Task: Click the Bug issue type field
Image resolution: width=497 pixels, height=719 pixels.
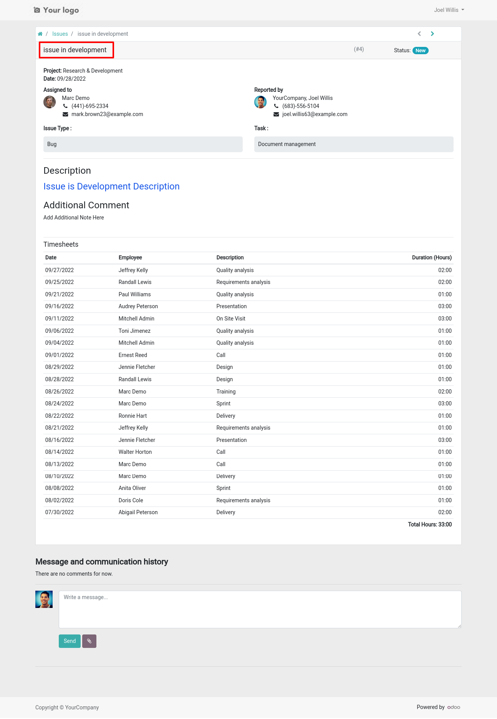Action: (x=143, y=144)
